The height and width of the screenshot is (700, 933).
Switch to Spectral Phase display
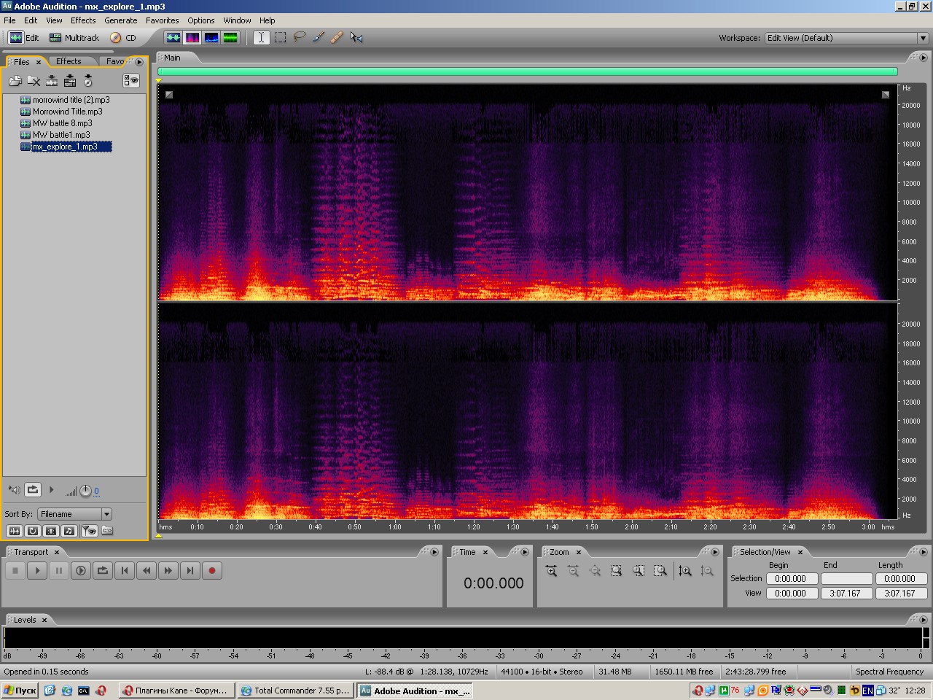pos(230,37)
